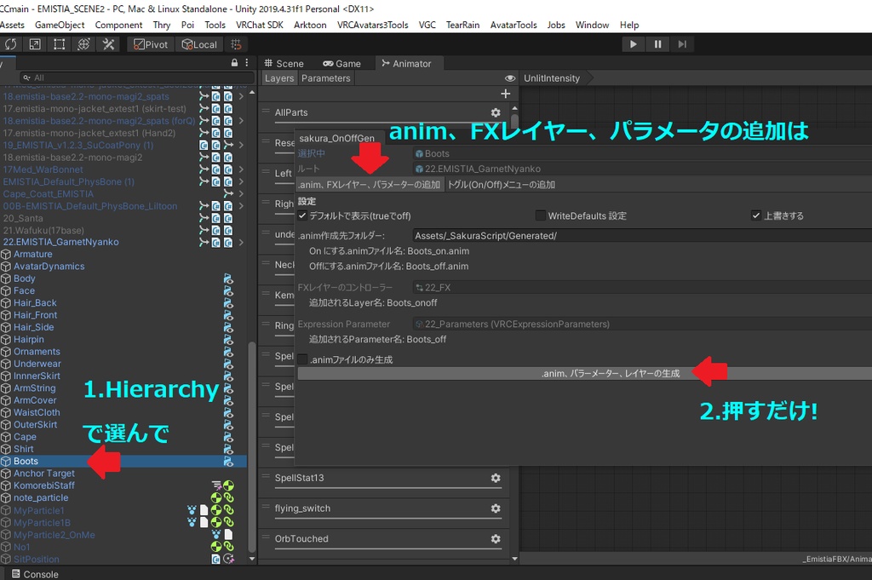Open OrbTouched layer settings gear
The image size is (872, 580).
point(496,539)
